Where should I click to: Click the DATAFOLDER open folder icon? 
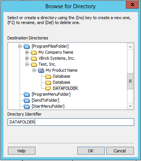pyautogui.click(x=48, y=88)
